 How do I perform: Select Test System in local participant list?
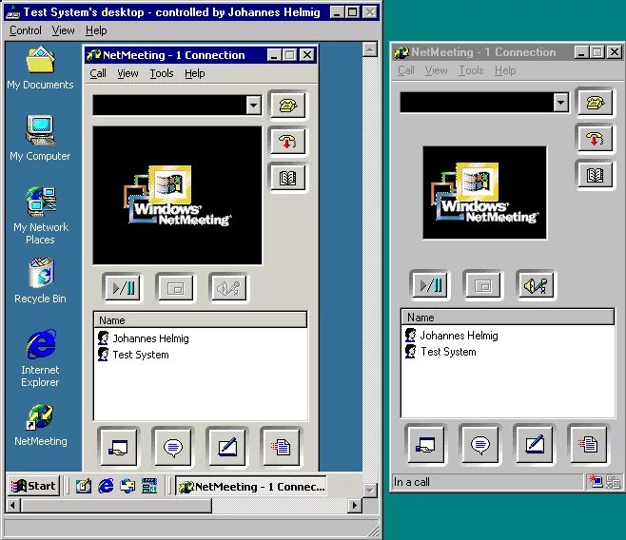pyautogui.click(x=440, y=352)
